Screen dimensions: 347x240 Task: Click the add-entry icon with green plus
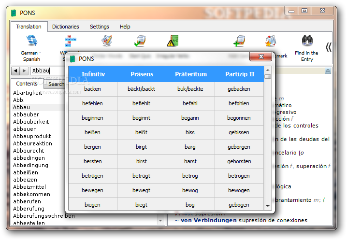239,41
